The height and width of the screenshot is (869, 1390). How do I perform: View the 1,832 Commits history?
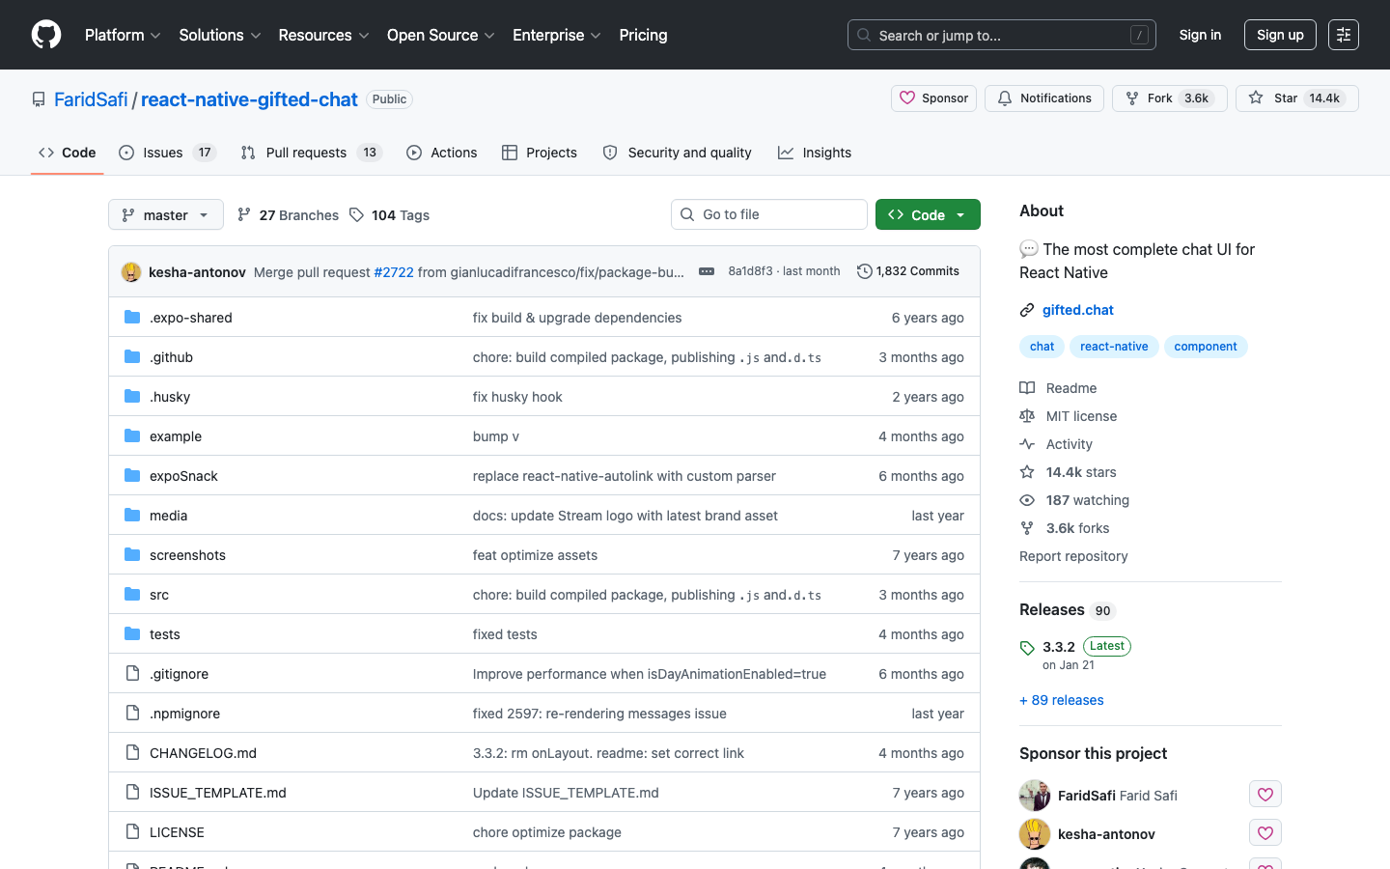[908, 271]
